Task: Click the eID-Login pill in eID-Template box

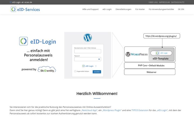Action: (x=161, y=53)
